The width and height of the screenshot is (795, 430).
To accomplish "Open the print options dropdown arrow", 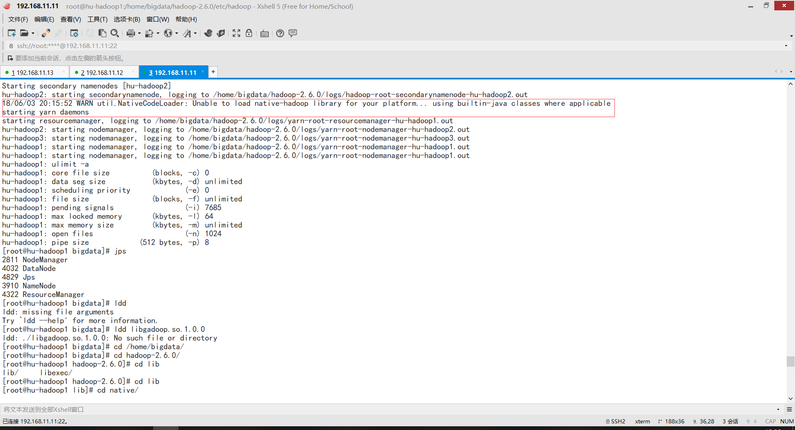I will pos(139,34).
